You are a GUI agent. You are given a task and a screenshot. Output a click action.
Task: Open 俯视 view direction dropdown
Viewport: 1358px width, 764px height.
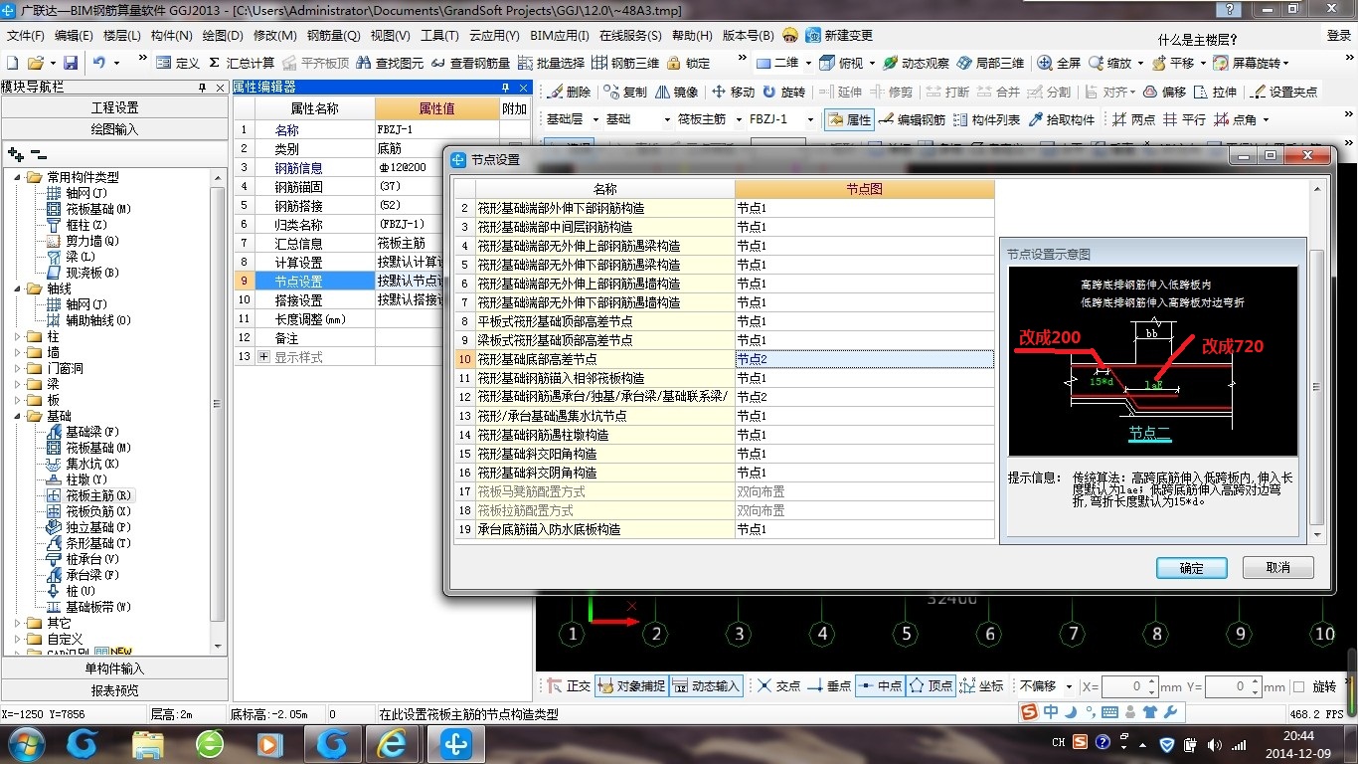point(873,63)
